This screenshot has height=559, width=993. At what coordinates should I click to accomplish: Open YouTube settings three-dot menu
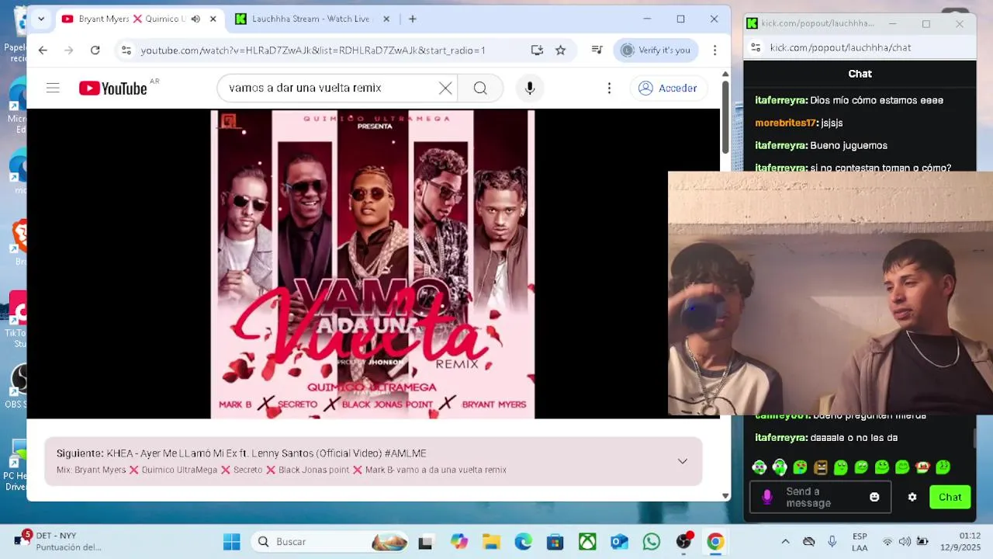coord(609,88)
